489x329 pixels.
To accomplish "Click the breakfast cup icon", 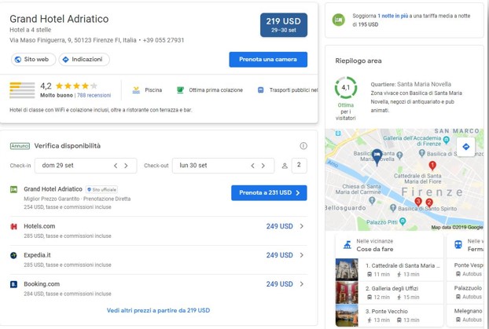I will (180, 90).
